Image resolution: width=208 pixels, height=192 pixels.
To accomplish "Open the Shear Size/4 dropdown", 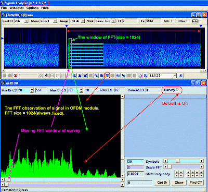I will point(55,21).
